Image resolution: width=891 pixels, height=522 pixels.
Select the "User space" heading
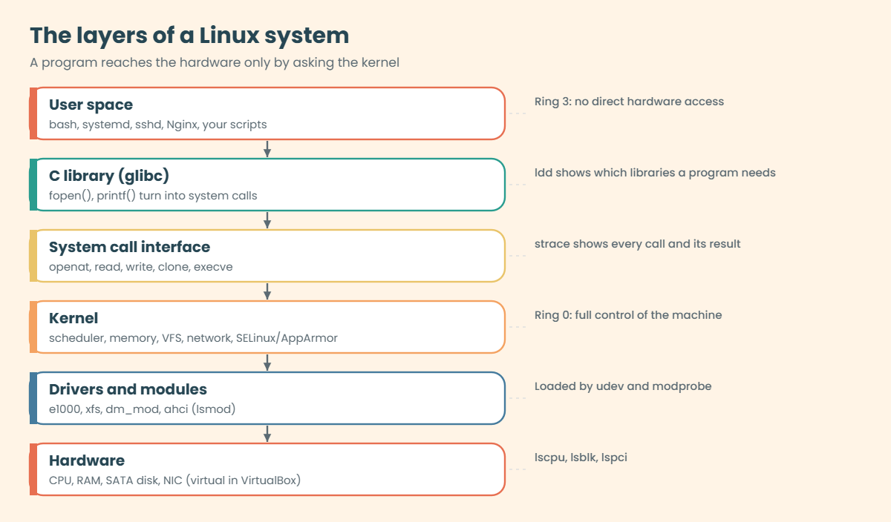(91, 105)
